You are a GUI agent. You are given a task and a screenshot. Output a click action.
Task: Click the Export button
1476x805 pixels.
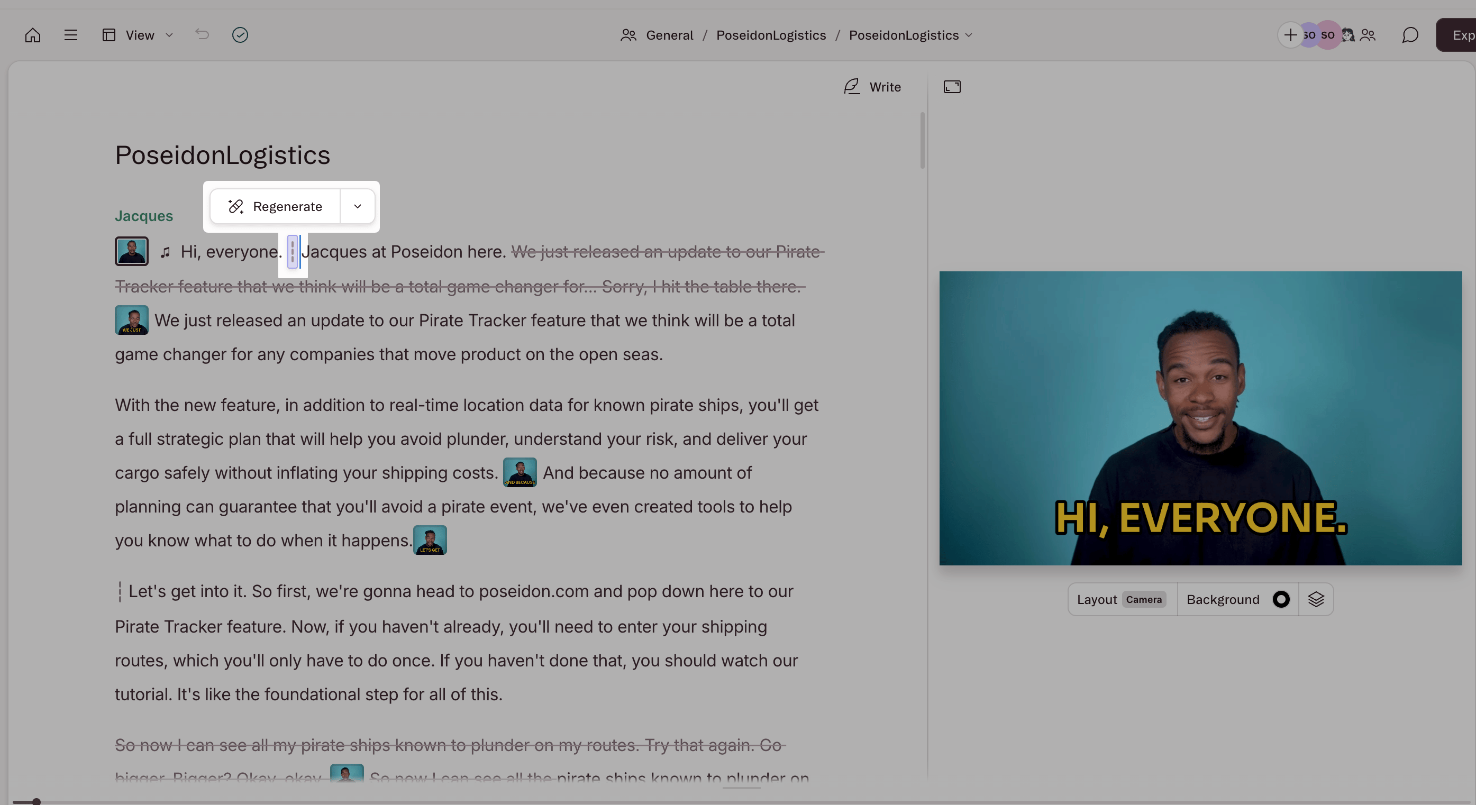tap(1456, 35)
